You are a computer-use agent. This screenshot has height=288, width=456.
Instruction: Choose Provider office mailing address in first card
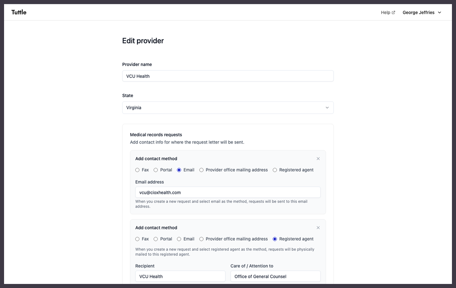(202, 170)
